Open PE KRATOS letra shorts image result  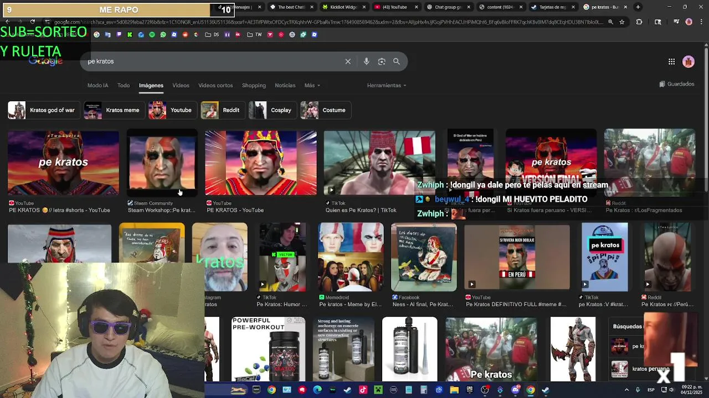tap(63, 163)
